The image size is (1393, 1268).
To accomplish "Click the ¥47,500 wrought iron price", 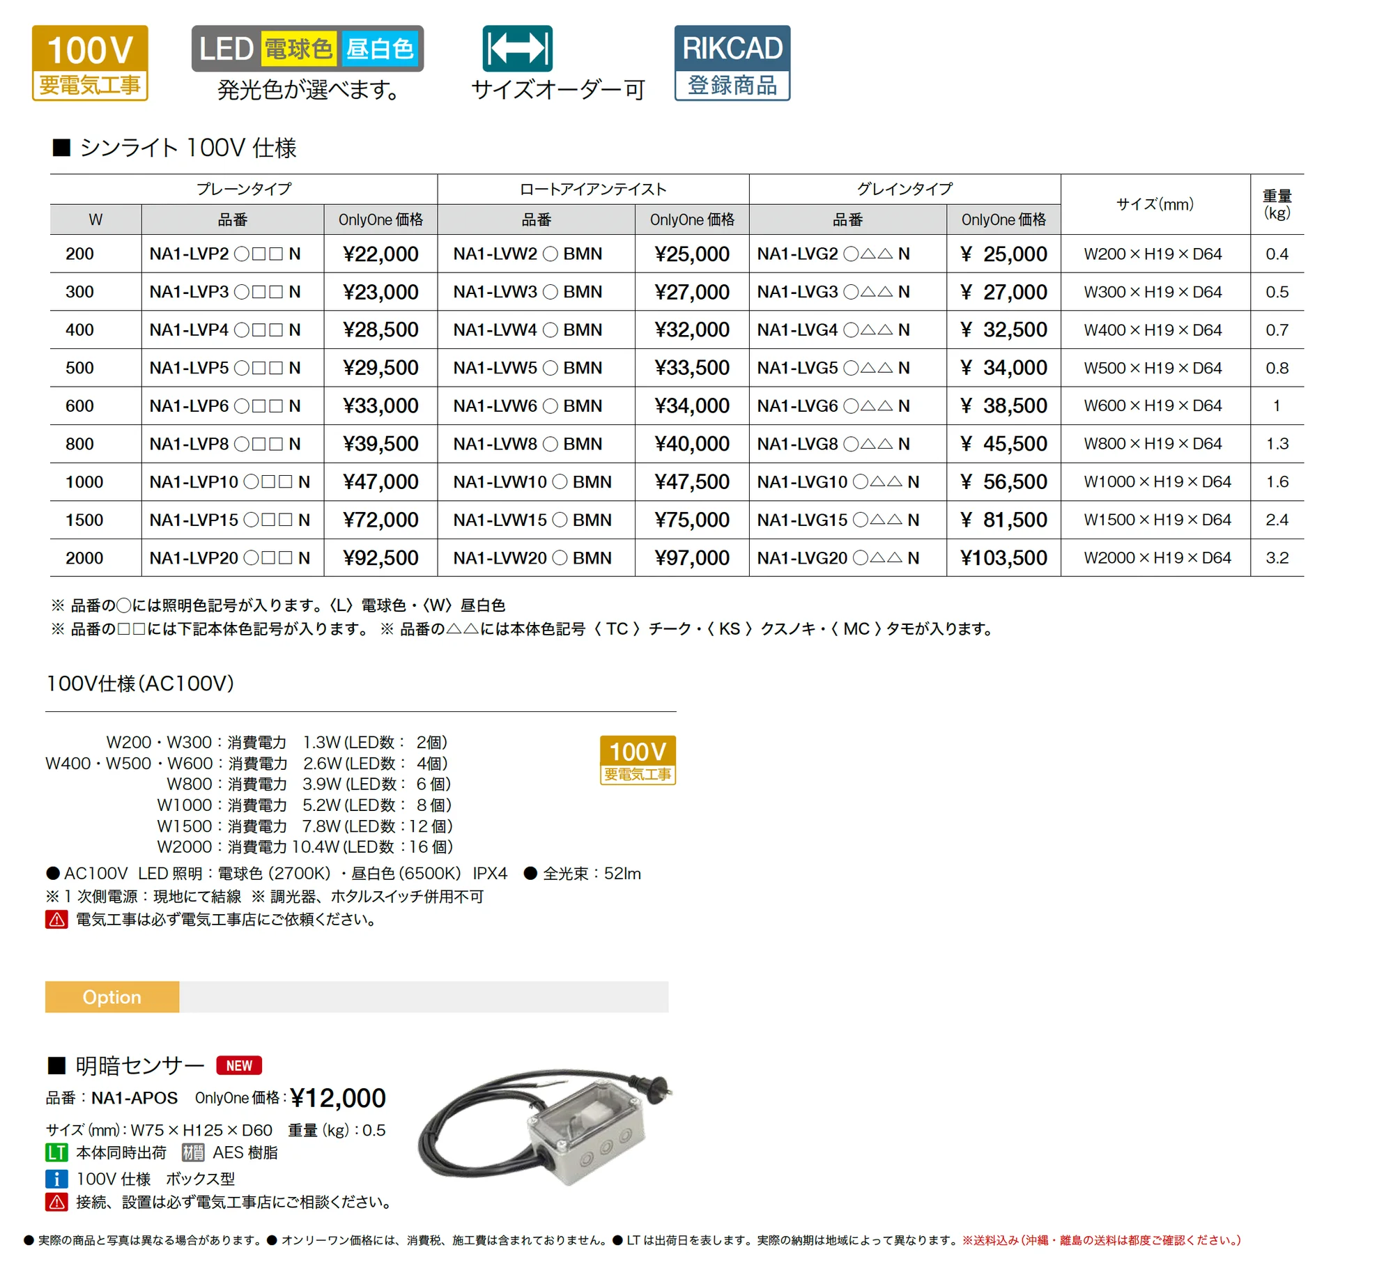I will coord(692,482).
